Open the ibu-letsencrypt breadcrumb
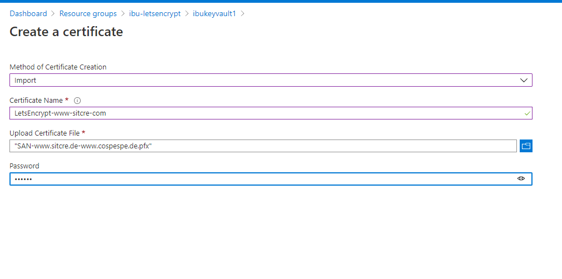The width and height of the screenshot is (562, 279). pyautogui.click(x=155, y=13)
